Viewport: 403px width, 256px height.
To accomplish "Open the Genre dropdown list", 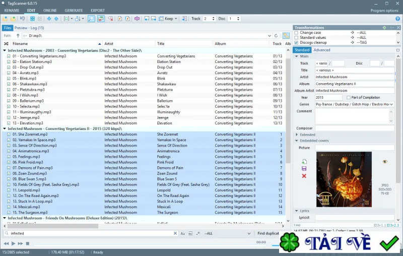I will pyautogui.click(x=391, y=104).
